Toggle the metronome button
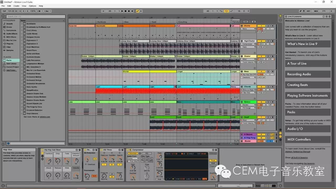Viewport: 336px width, 189px height. [39, 11]
